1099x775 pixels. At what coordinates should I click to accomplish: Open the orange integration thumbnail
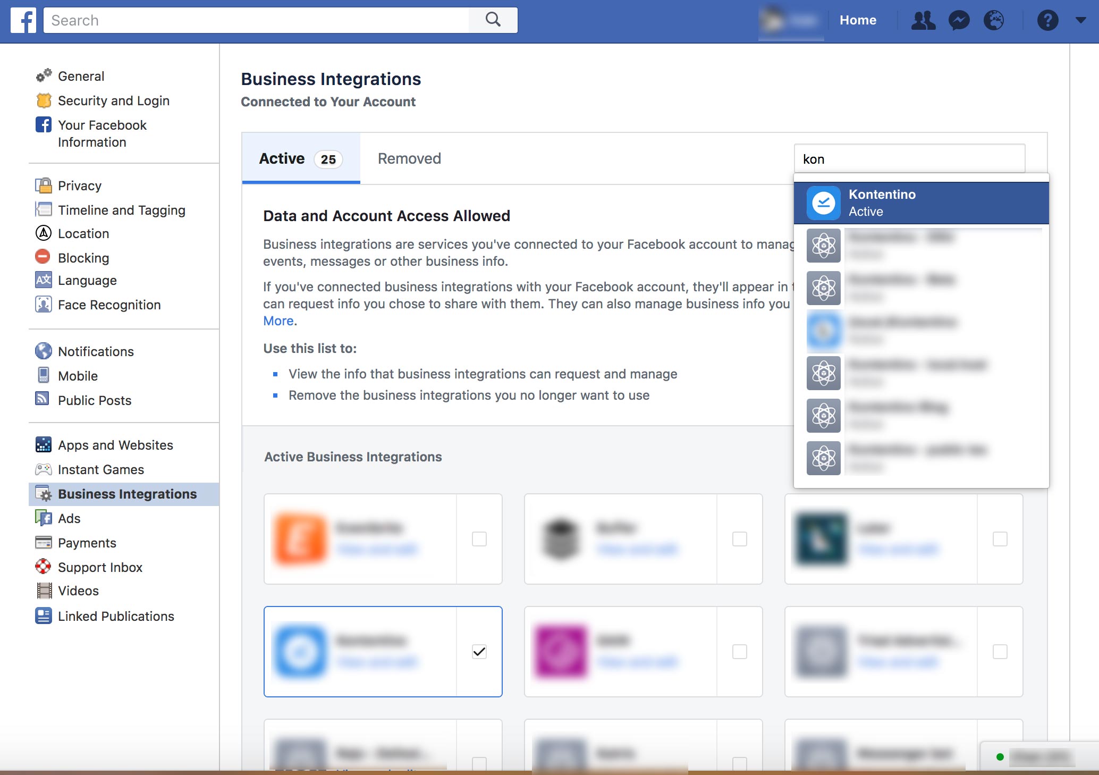300,539
